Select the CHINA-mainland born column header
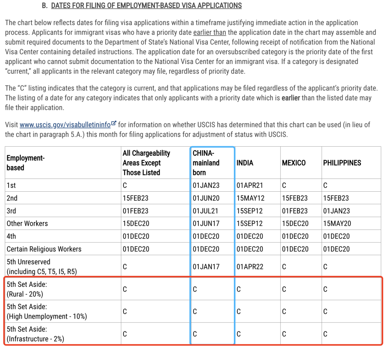Viewport: 387px width, 348px height. click(x=206, y=163)
